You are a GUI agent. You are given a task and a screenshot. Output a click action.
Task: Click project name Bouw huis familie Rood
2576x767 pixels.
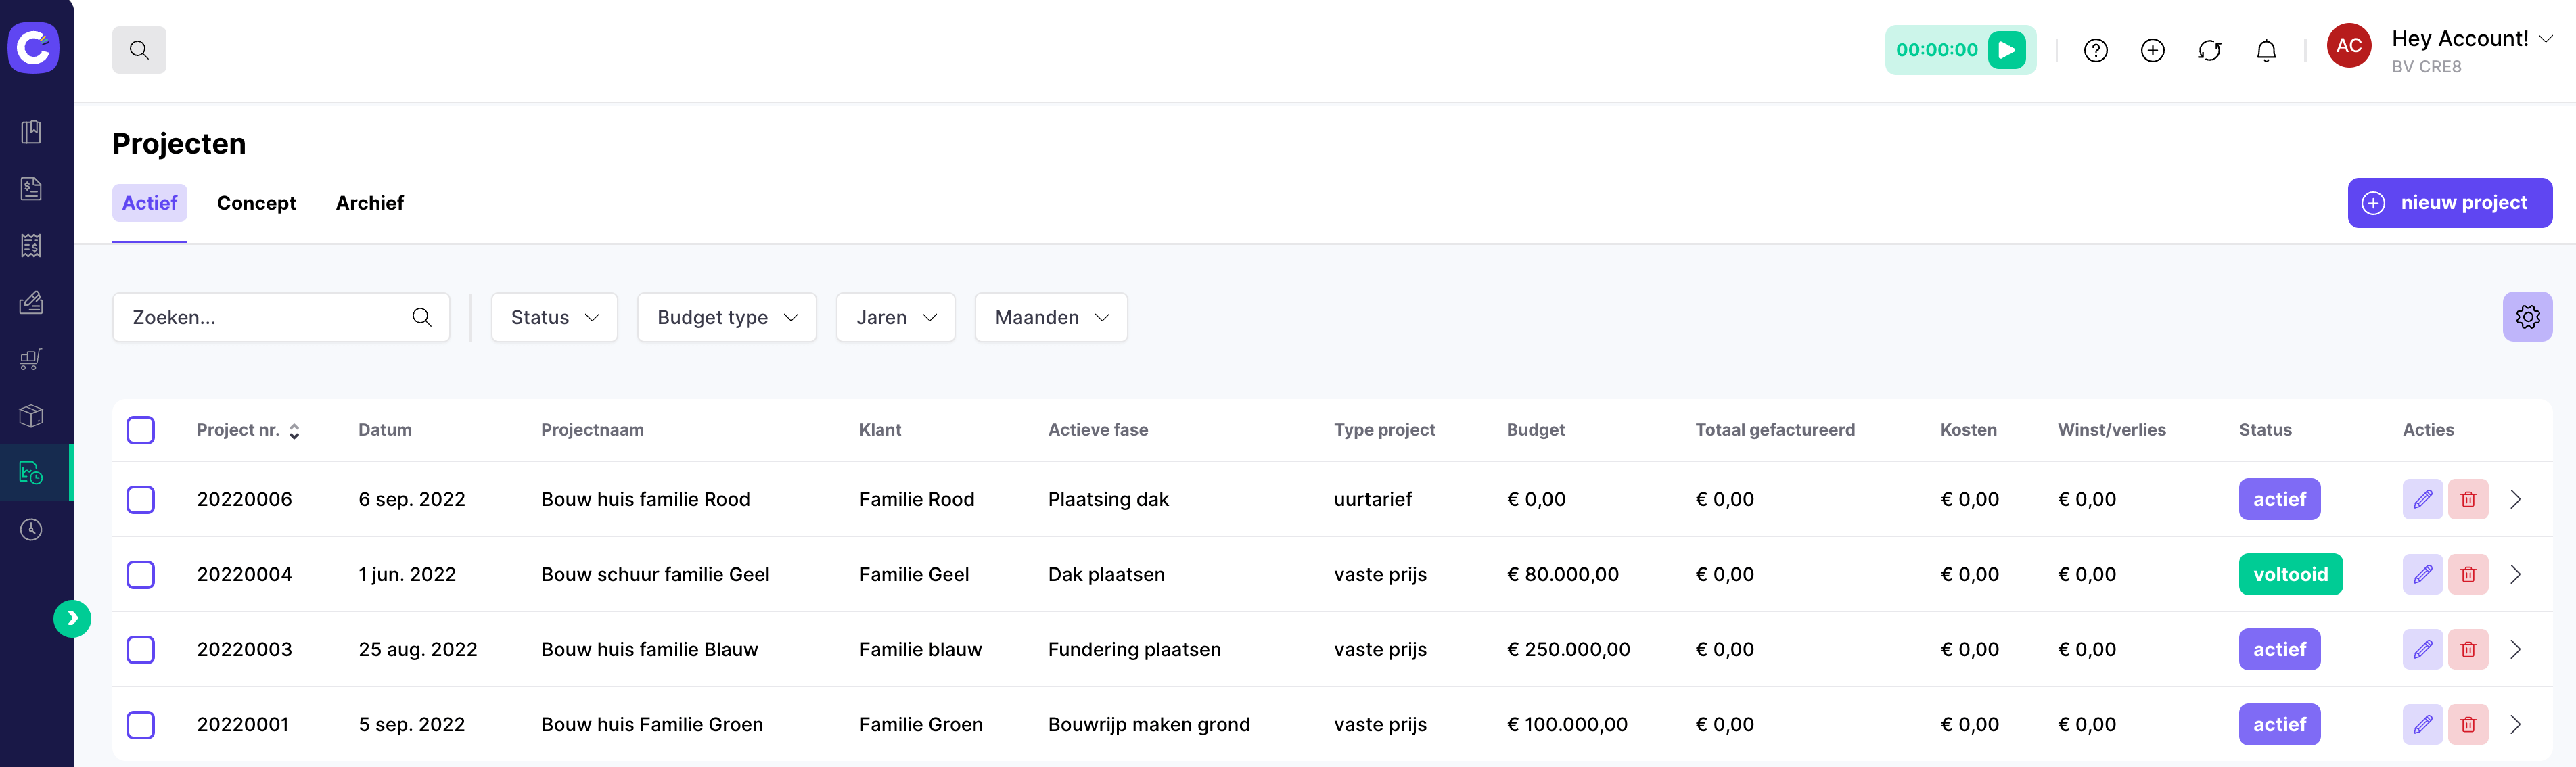coord(645,499)
